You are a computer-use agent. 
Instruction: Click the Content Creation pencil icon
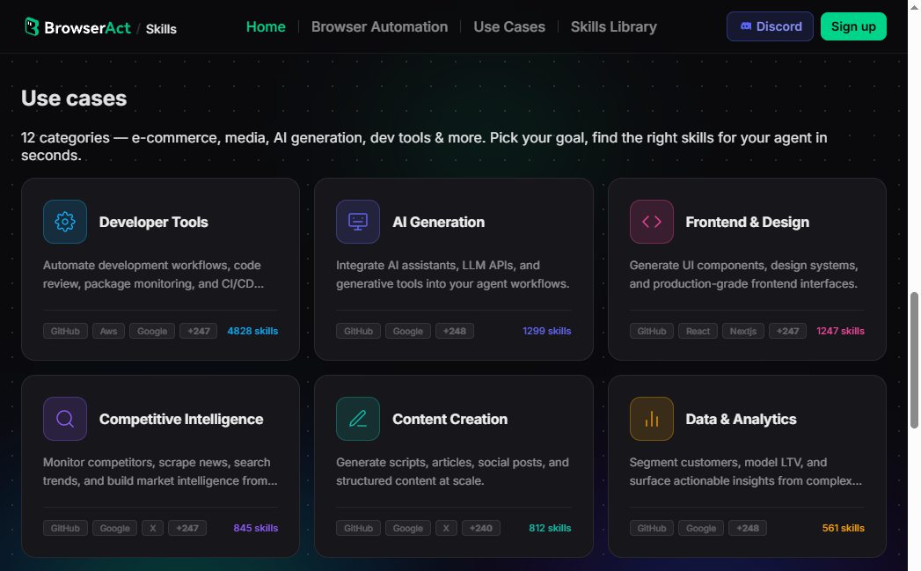(358, 419)
